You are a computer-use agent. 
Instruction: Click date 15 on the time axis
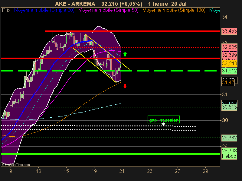(66, 171)
